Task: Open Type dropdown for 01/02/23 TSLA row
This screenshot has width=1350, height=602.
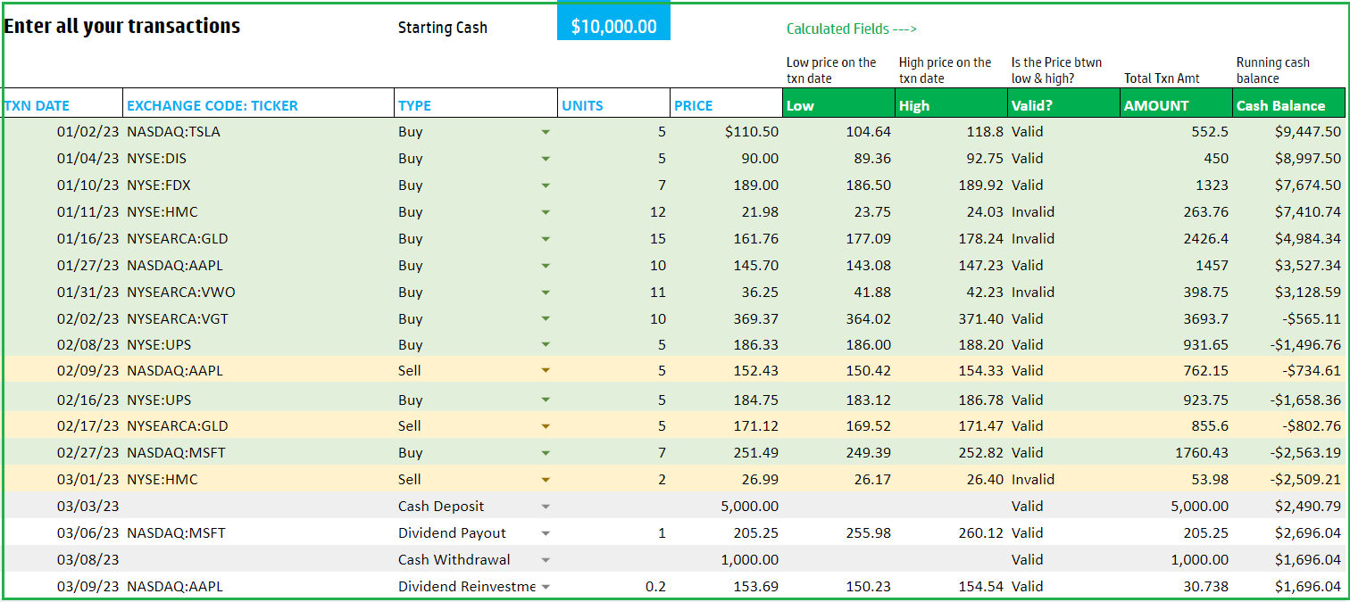Action: [x=546, y=132]
